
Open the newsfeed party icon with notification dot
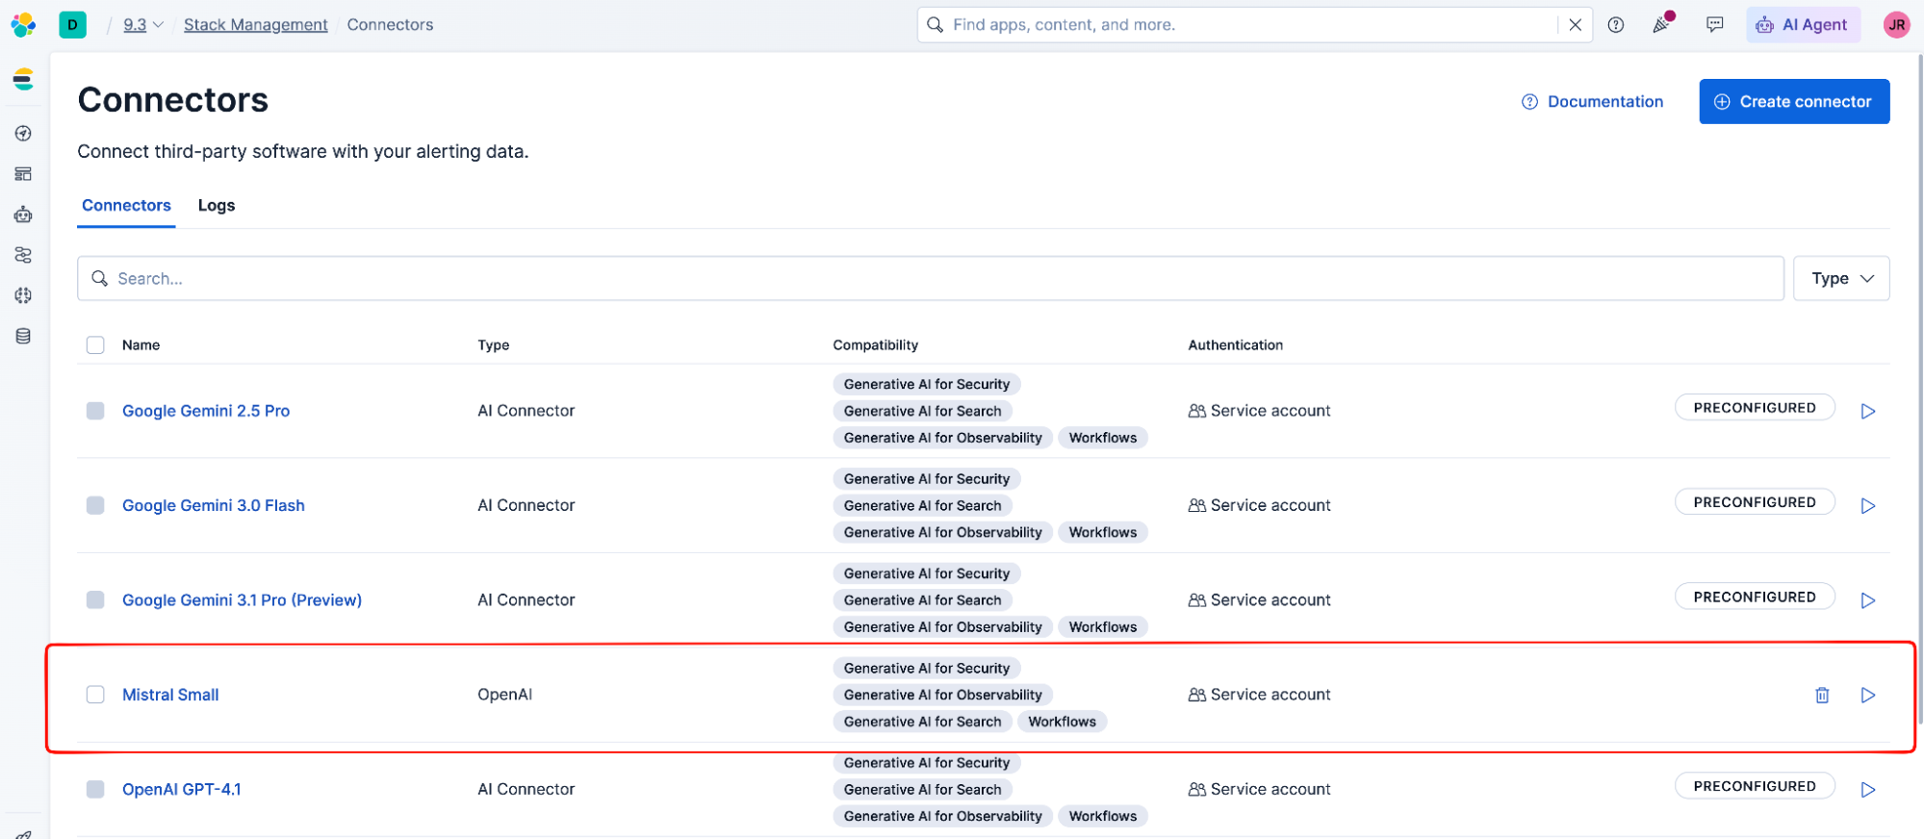coord(1662,24)
